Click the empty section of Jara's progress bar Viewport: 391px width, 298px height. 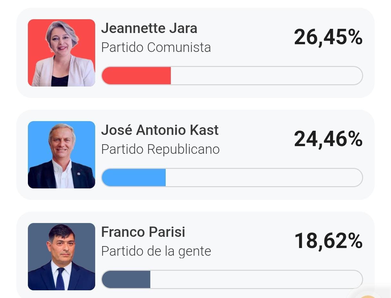(x=266, y=76)
